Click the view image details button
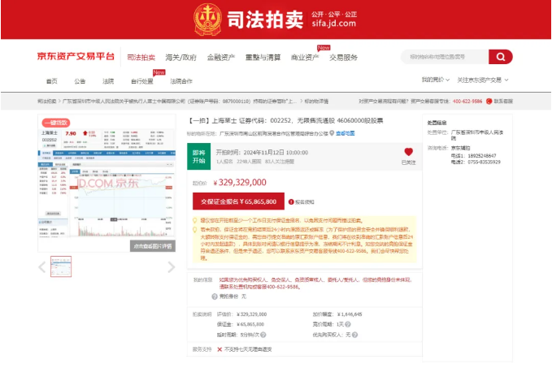Image resolution: width=552 pixels, height=368 pixels. 153,246
